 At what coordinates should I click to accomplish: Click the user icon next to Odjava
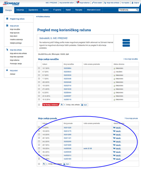(132, 3)
